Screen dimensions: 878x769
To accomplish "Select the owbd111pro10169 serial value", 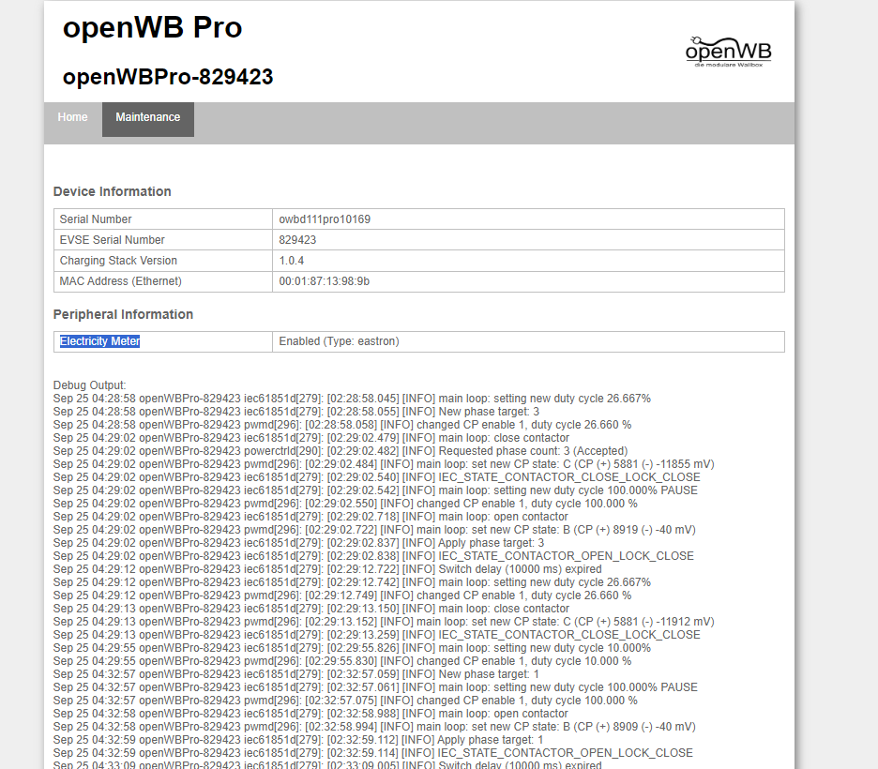I will tap(325, 219).
